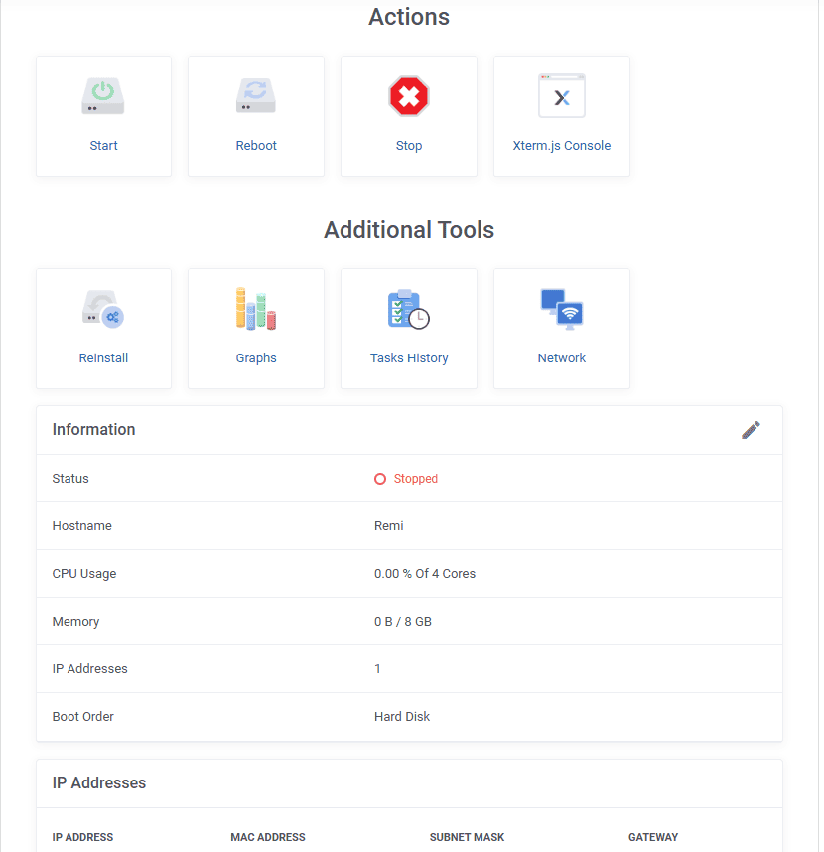Open the Graphs bar chart icon

point(256,309)
